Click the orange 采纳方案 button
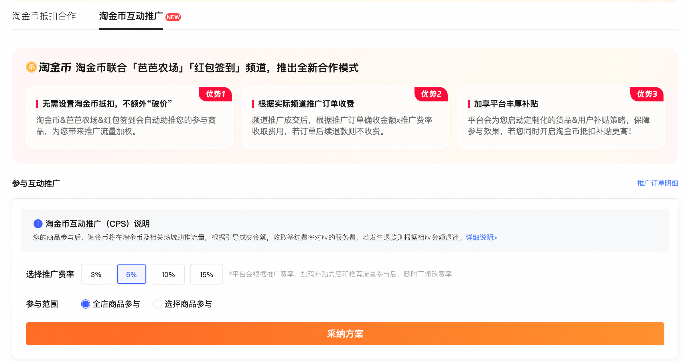Image resolution: width=687 pixels, height=361 pixels. [x=345, y=334]
